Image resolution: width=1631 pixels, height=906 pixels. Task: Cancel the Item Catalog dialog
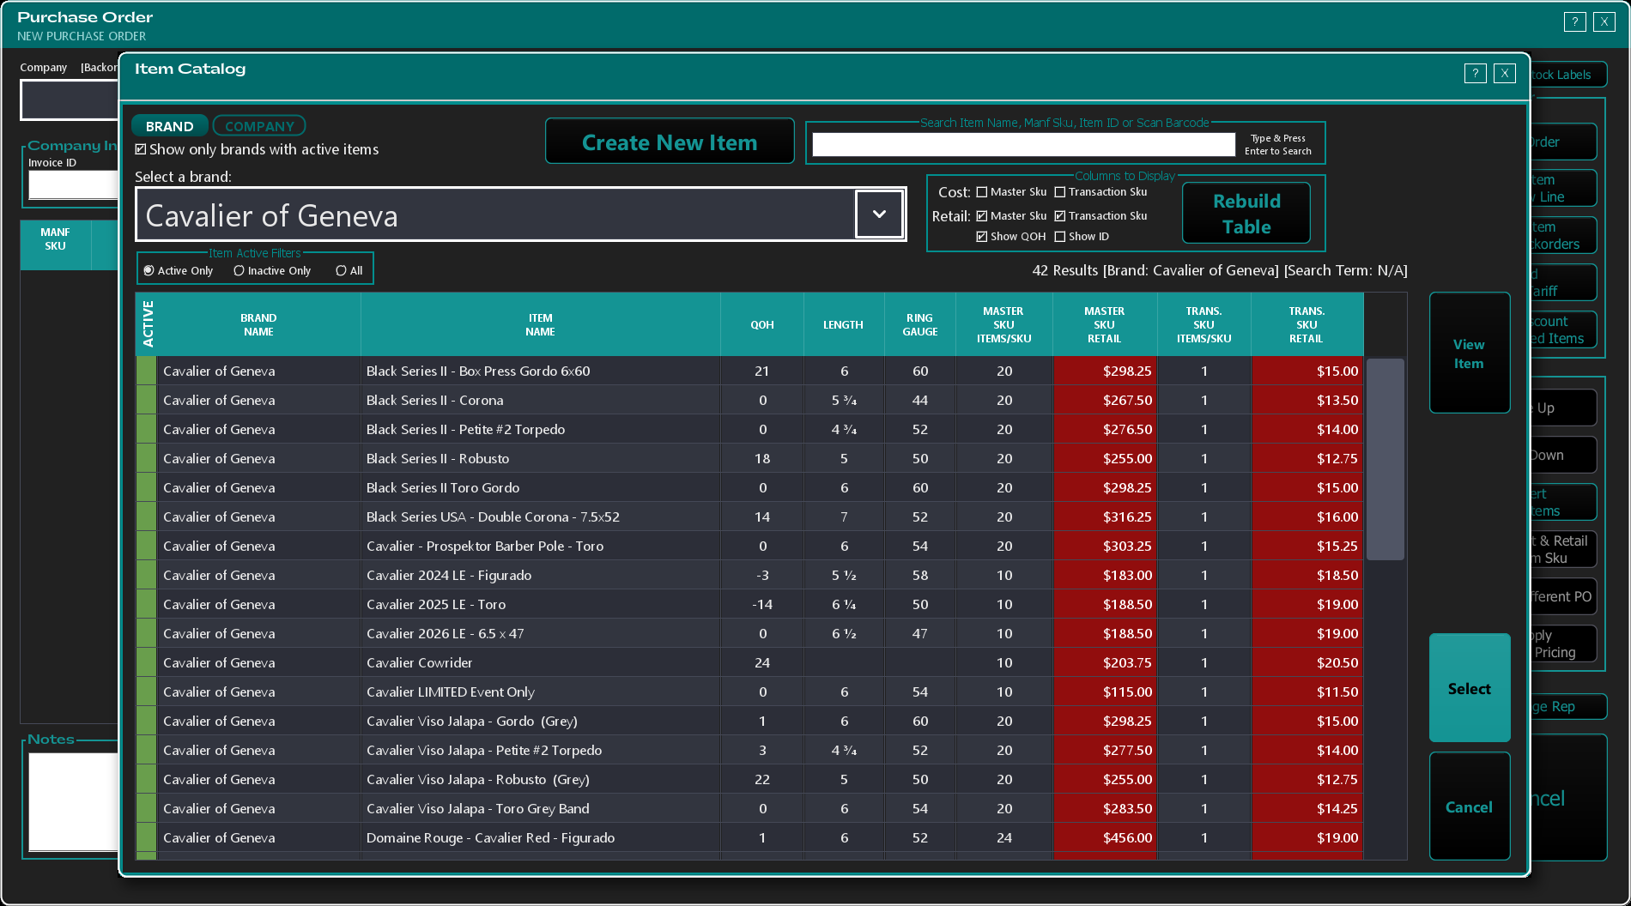(x=1469, y=806)
